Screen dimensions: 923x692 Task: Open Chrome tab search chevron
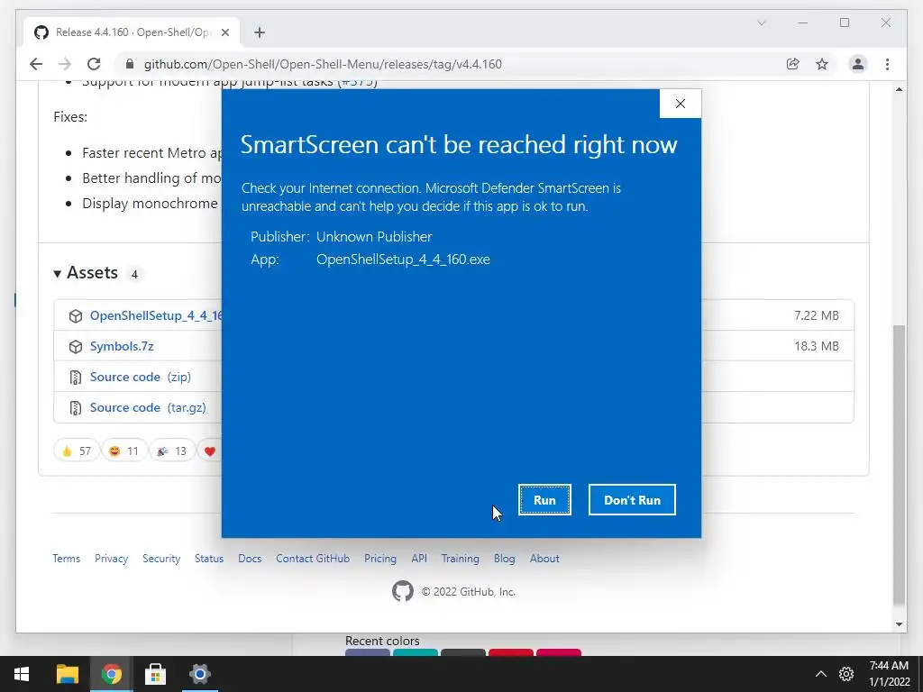coord(761,23)
